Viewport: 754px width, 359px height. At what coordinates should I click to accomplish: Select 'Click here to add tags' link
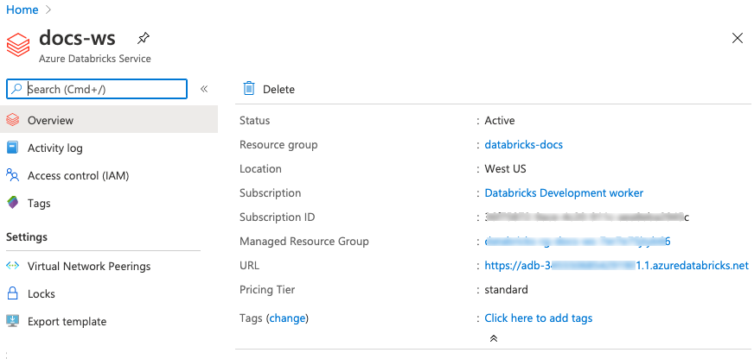point(538,318)
